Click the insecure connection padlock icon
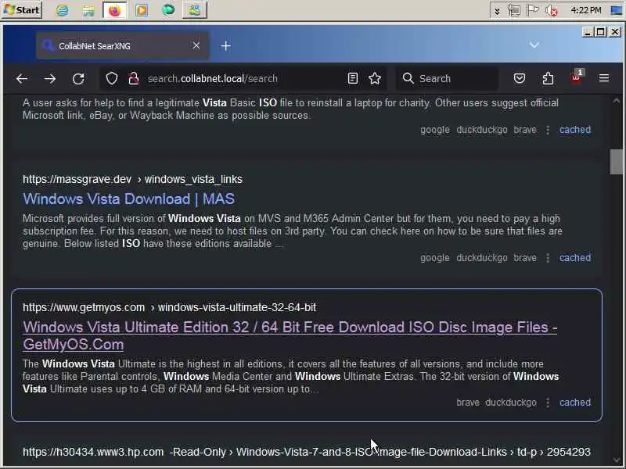The height and width of the screenshot is (469, 626). [x=133, y=79]
